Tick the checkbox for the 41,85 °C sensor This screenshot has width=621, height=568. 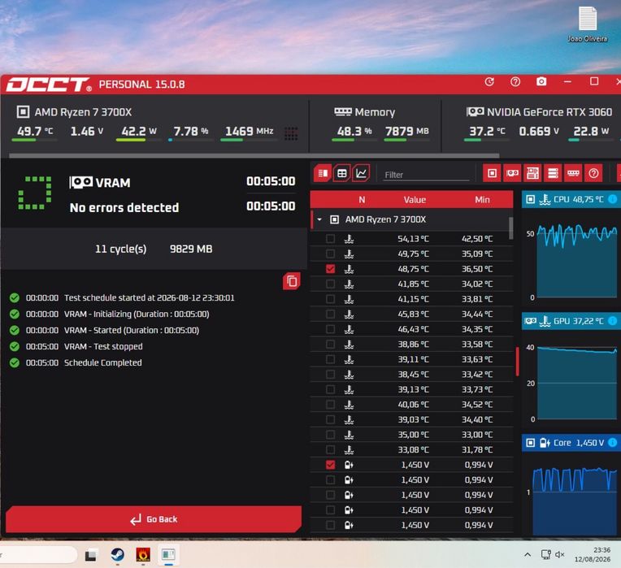pos(330,284)
